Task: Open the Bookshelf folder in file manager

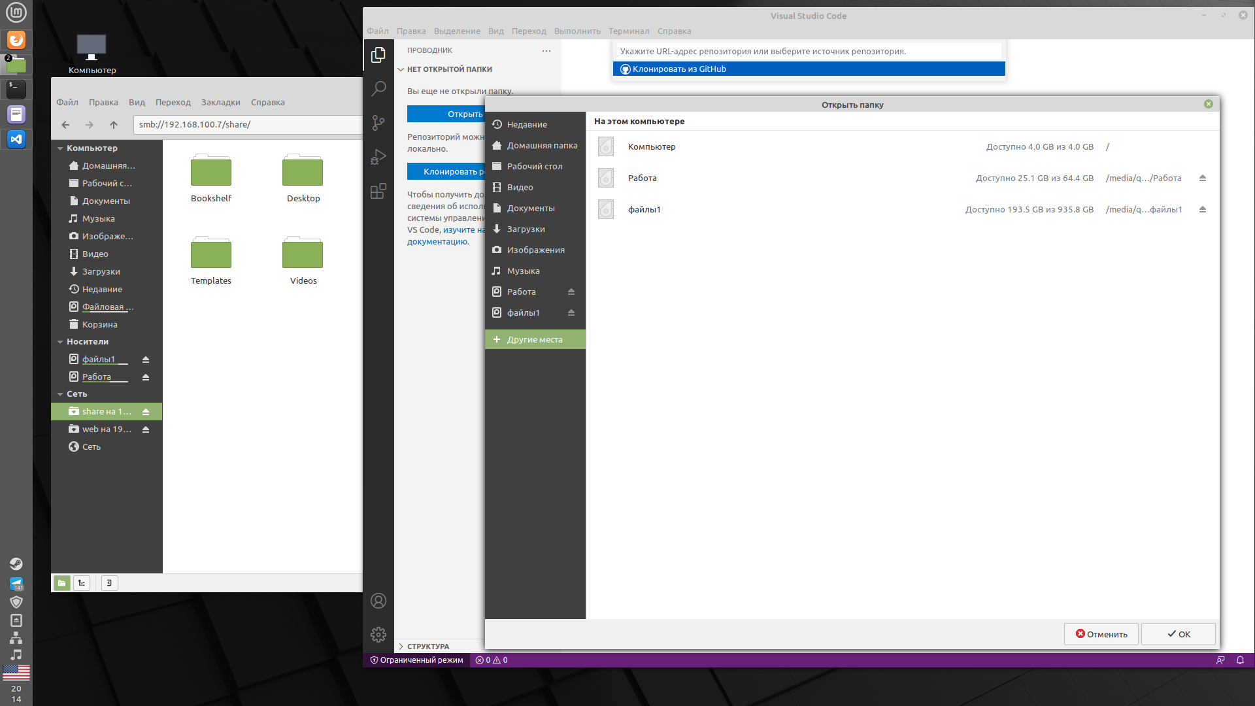Action: point(211,178)
